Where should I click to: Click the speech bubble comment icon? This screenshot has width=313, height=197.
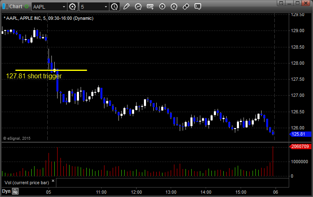tap(197, 7)
